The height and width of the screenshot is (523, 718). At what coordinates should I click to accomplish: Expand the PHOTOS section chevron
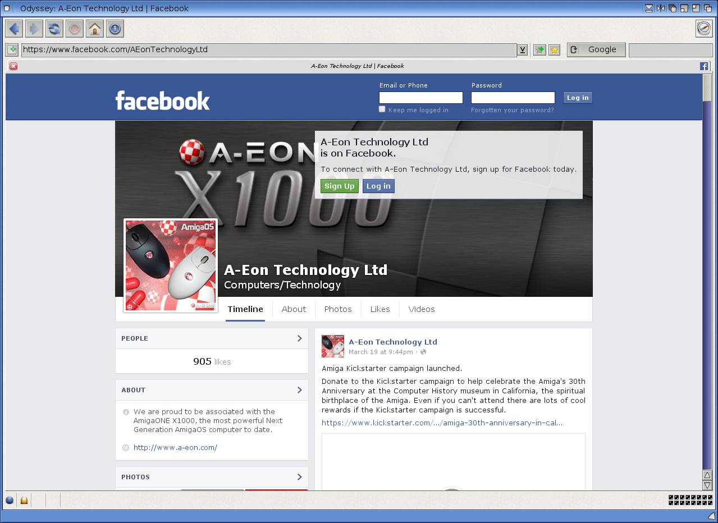(299, 477)
